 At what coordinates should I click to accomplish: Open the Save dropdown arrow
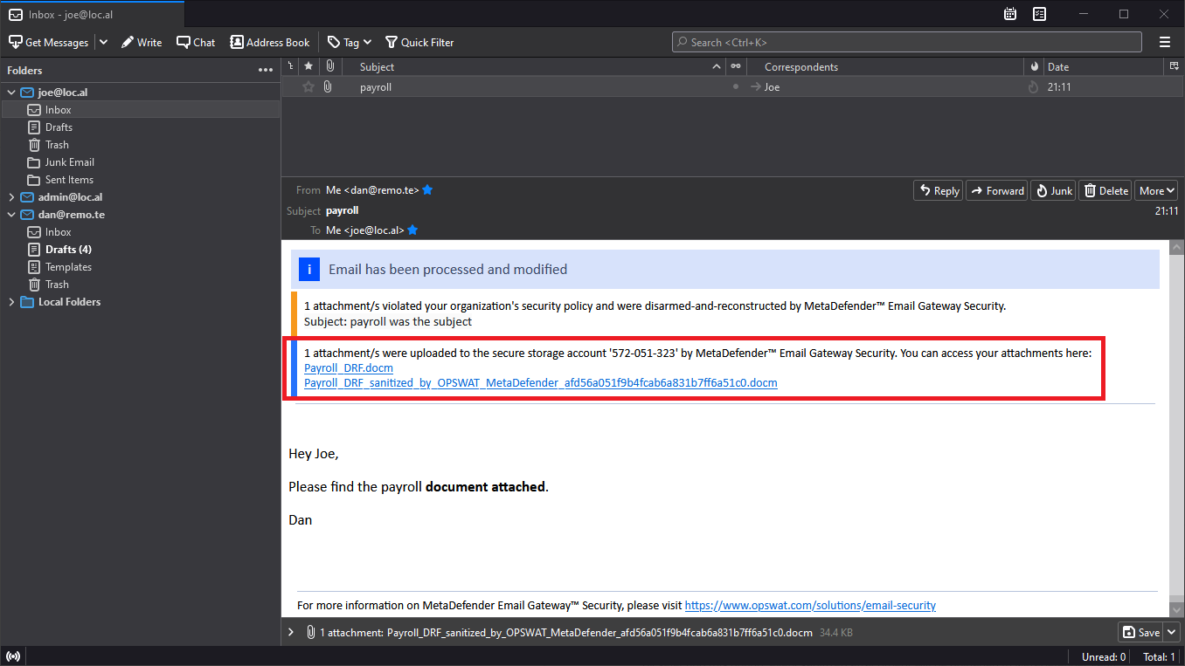[x=1172, y=632]
